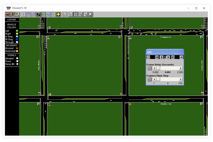The height and width of the screenshot is (142, 213).
Task: Click the Frame Delay (Seconds) label
Action: pyautogui.click(x=160, y=65)
